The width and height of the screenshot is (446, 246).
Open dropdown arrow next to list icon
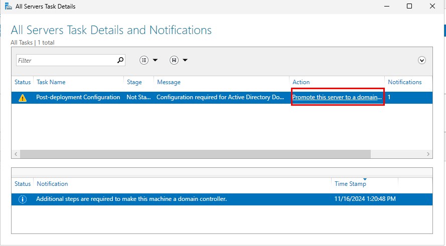pyautogui.click(x=155, y=60)
